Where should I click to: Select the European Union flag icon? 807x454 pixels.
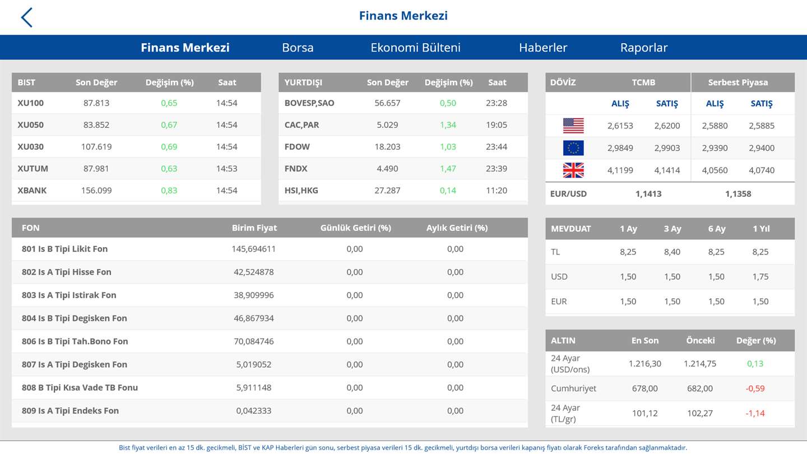coord(573,148)
